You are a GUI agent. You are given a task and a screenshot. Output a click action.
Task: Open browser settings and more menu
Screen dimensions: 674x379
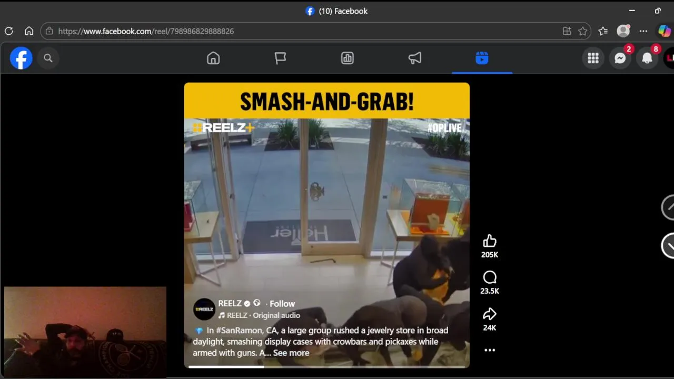(x=643, y=31)
